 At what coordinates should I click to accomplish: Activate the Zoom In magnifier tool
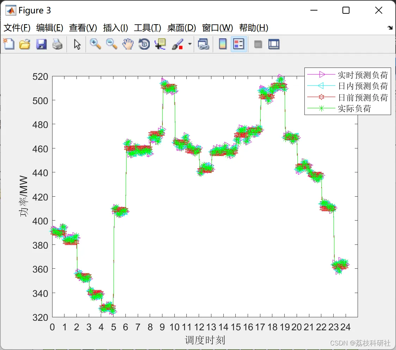point(95,44)
